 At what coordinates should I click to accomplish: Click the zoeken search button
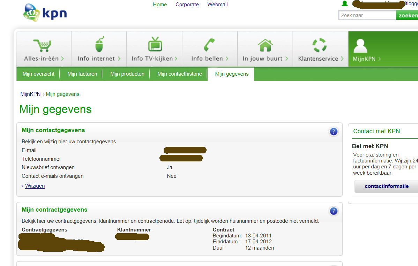click(408, 15)
